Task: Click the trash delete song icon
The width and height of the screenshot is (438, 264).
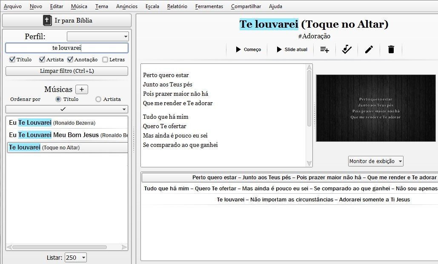Action: coord(391,49)
